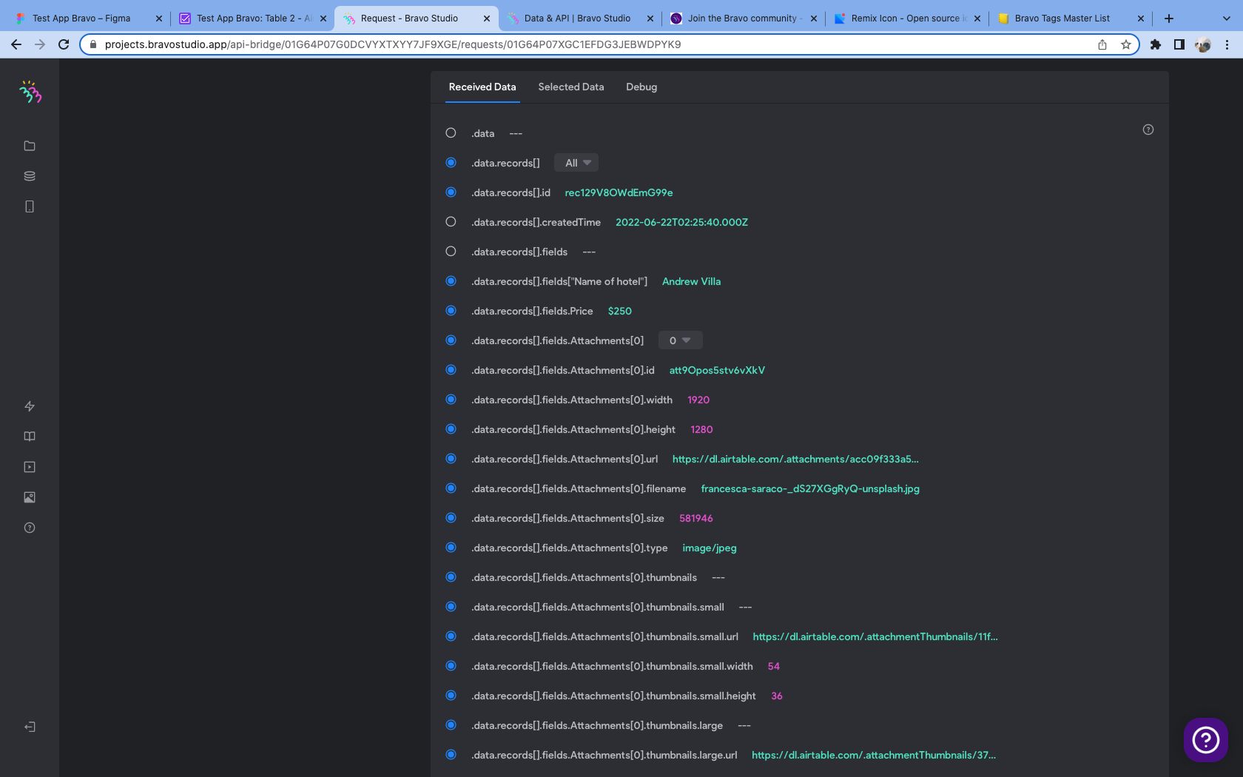Toggle the fields.Price radio button
This screenshot has height=777, width=1243.
(x=451, y=311)
